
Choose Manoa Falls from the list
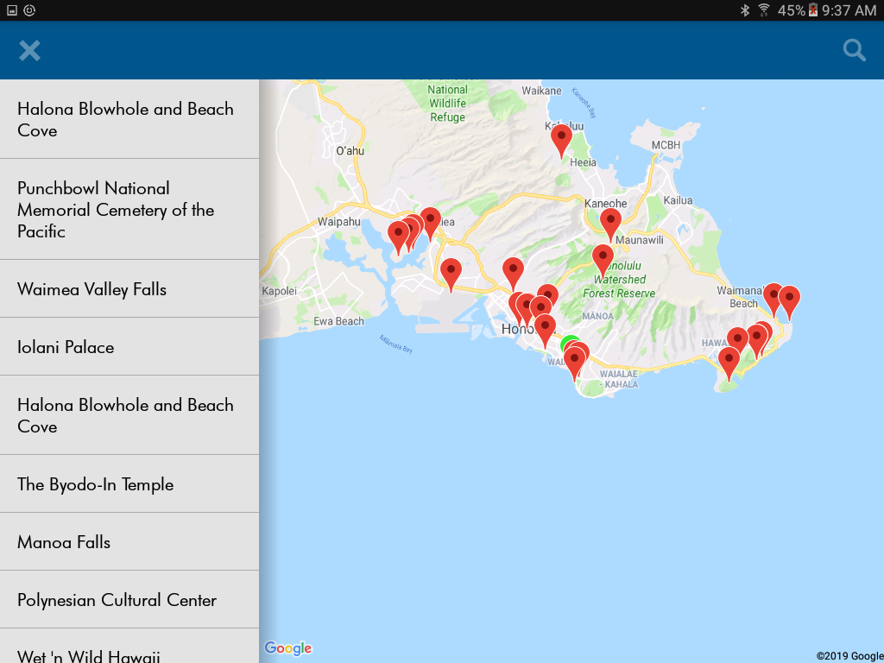pos(129,542)
